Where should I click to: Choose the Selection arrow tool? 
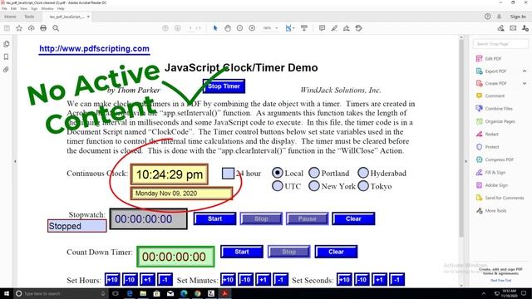[215, 28]
